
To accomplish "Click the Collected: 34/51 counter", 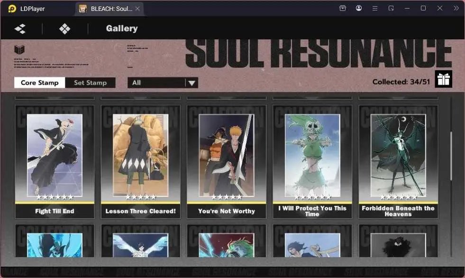I will [x=401, y=82].
